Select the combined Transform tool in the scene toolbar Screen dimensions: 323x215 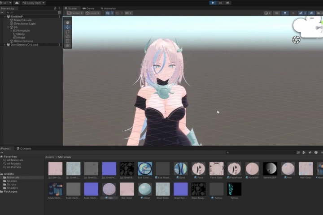coord(68,46)
